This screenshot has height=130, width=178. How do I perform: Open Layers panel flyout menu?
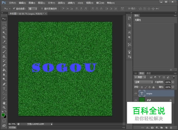tap(175, 73)
